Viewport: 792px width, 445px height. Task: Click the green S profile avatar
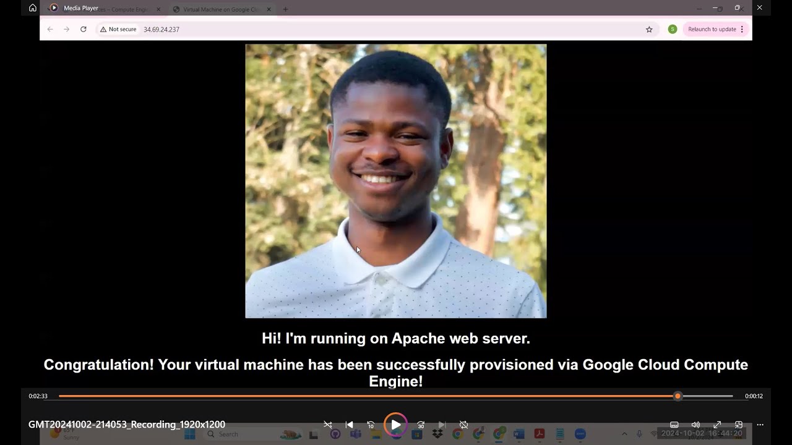pos(673,29)
